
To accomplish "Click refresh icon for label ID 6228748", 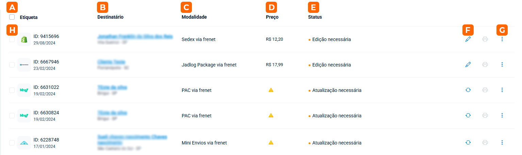I will (x=468, y=142).
